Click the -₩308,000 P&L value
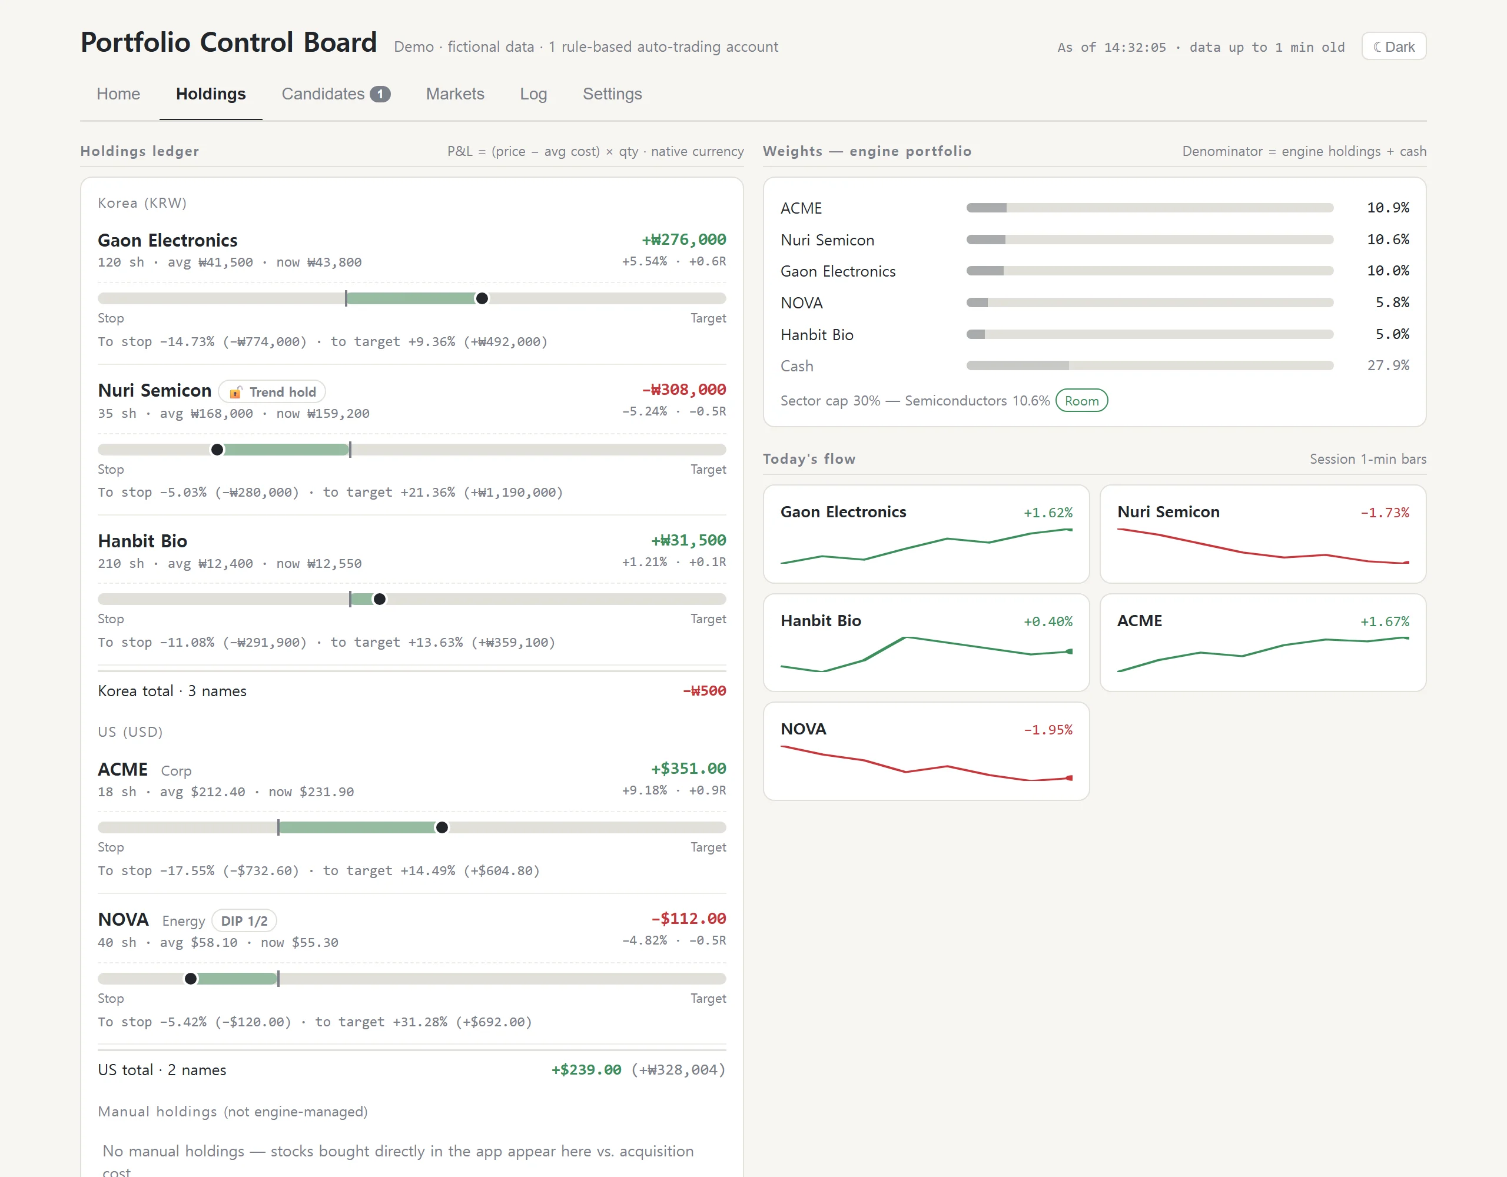This screenshot has height=1177, width=1507. click(x=684, y=390)
